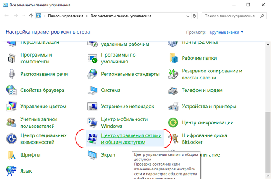271x179 pixels.
Task: Open Программы и компоненты icon
Action: click(12, 58)
